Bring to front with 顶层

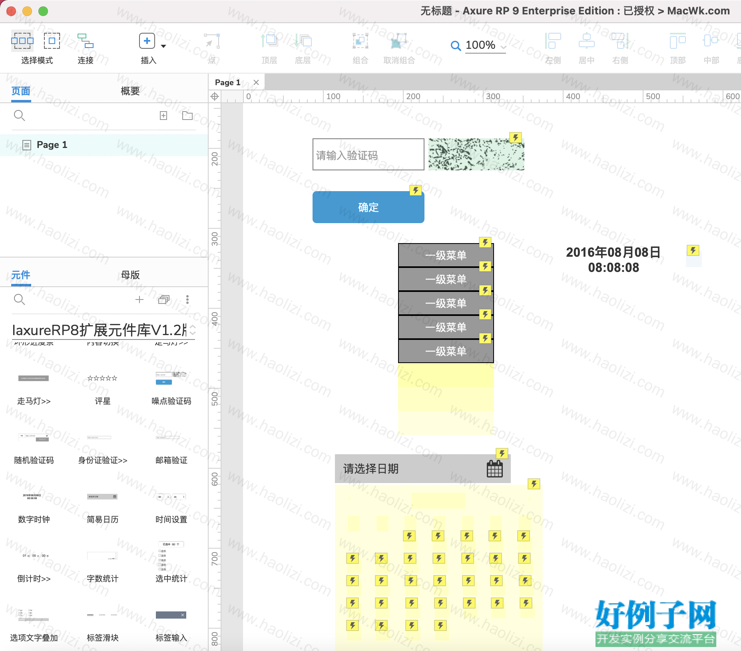coord(270,41)
